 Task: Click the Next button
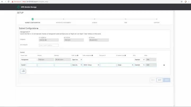pos(160,80)
